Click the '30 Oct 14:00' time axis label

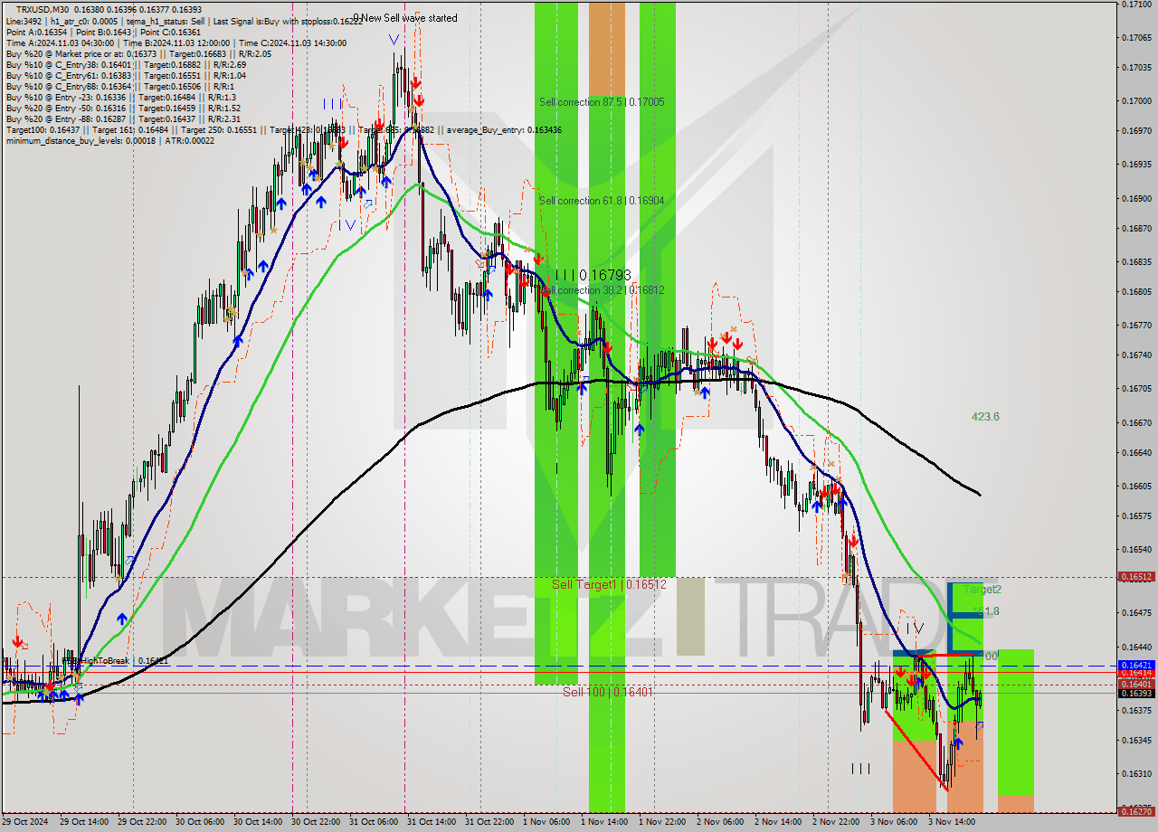click(x=258, y=823)
